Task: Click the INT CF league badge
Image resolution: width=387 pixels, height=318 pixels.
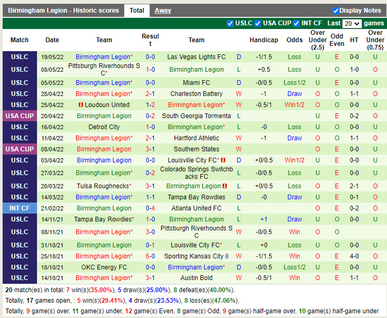Action: click(x=20, y=208)
